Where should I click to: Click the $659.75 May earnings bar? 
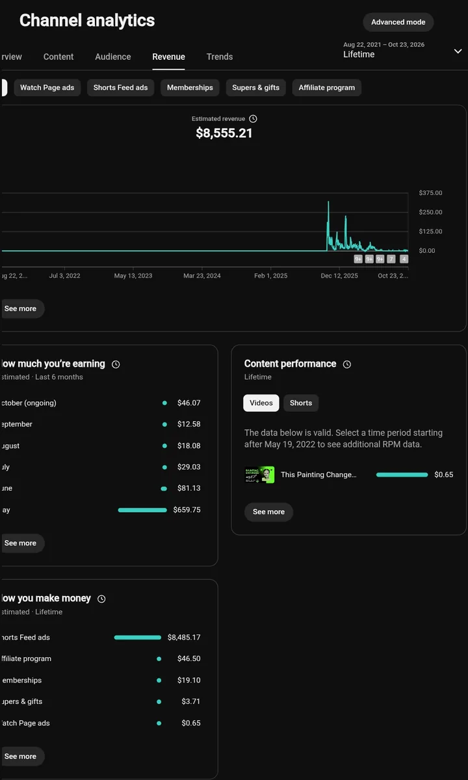click(142, 510)
